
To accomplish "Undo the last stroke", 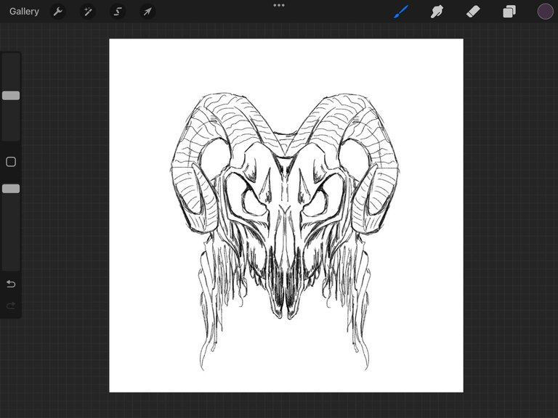I will pos(11,284).
